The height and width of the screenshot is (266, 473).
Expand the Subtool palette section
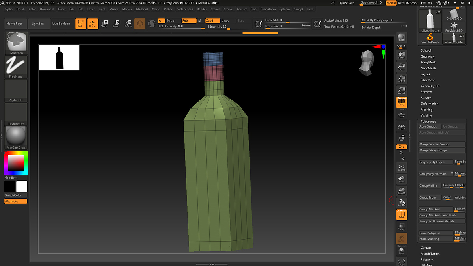[426, 50]
